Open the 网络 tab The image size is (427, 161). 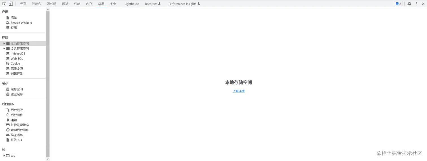click(x=65, y=4)
